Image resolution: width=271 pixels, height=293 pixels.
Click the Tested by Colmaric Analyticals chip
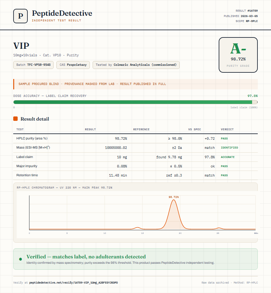pos(136,65)
